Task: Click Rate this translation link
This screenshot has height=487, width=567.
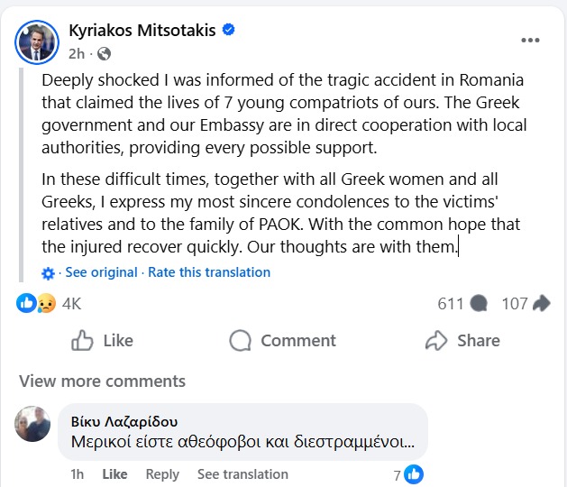Action: 209,272
